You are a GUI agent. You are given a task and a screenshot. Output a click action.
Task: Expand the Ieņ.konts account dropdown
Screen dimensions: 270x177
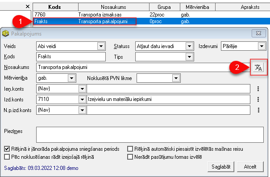click(x=82, y=88)
